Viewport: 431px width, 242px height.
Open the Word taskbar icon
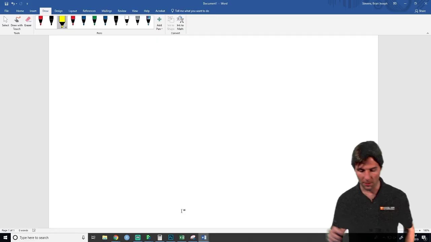click(x=204, y=238)
